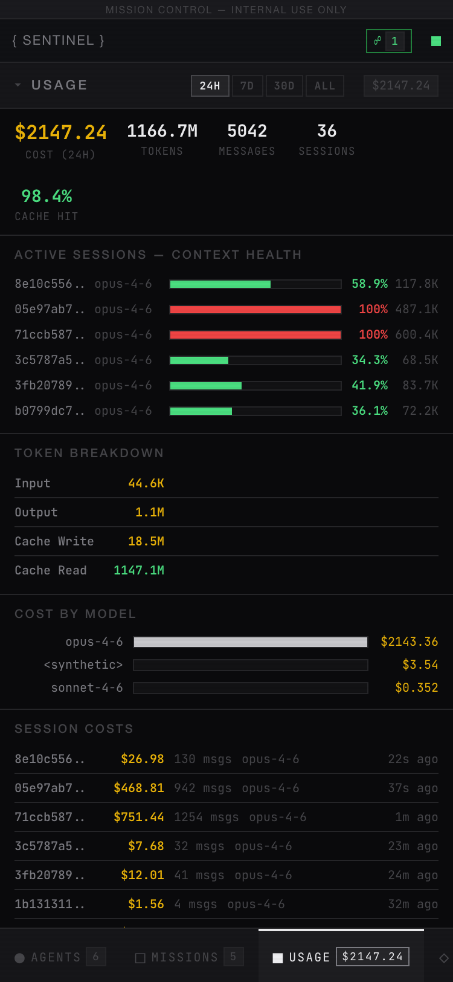
Task: Click the 32m ago timestamp
Action: tap(413, 905)
